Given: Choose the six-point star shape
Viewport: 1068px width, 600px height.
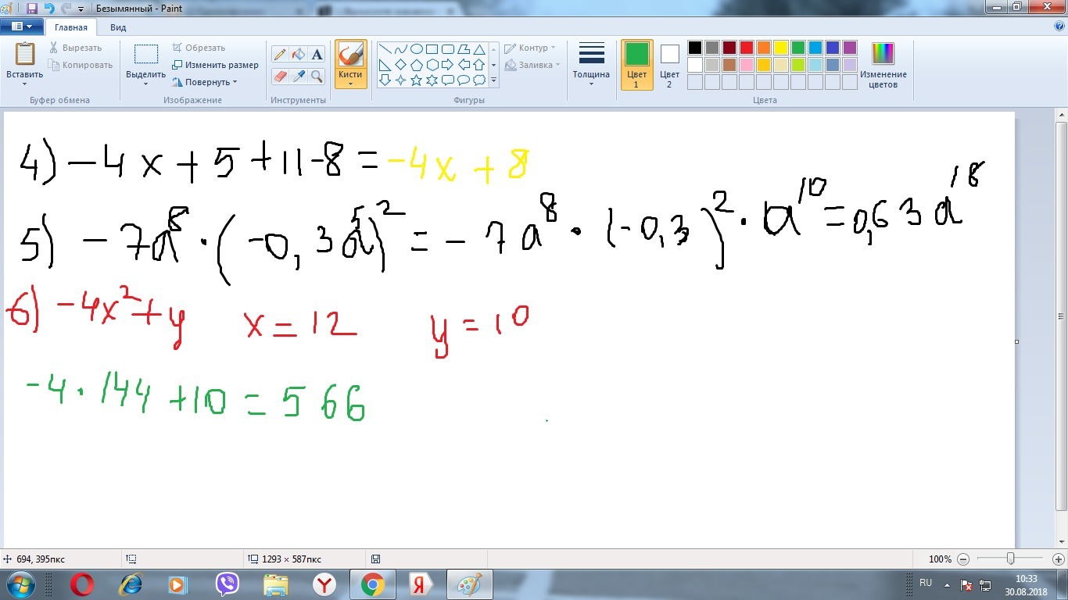Looking at the screenshot, I should point(432,80).
